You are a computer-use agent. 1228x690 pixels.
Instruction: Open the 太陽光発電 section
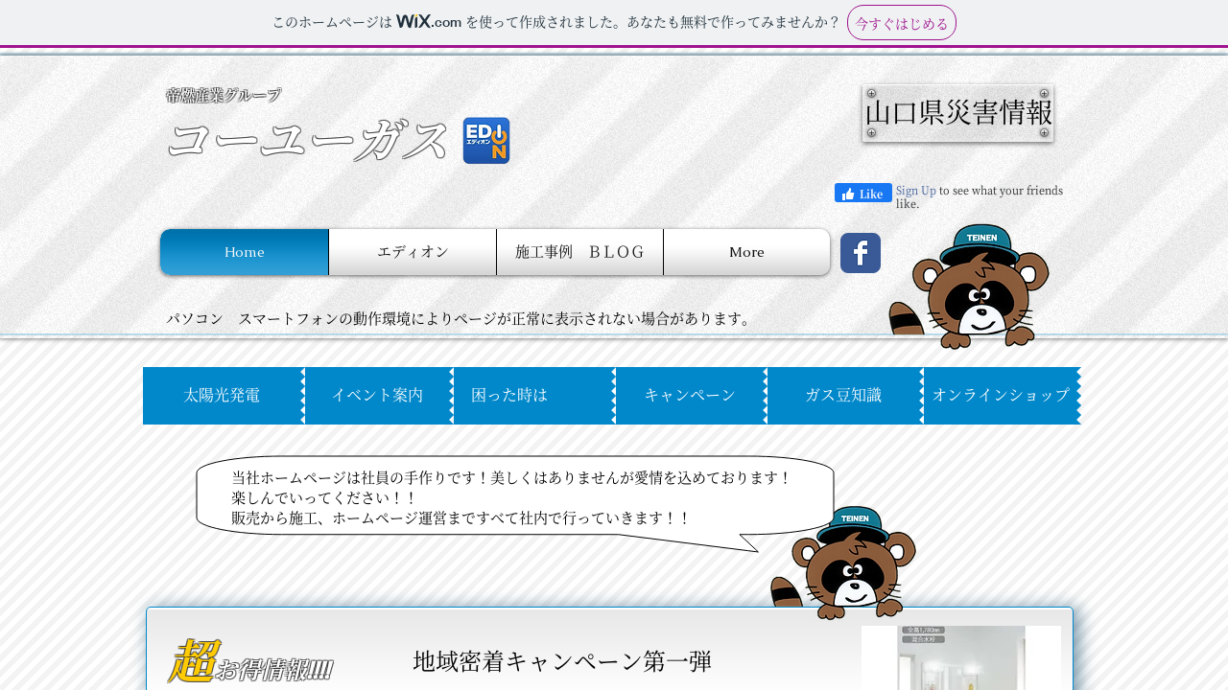[x=222, y=395]
